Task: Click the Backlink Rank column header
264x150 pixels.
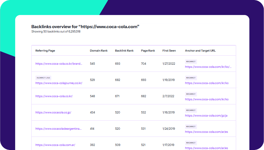Action: pos(124,51)
